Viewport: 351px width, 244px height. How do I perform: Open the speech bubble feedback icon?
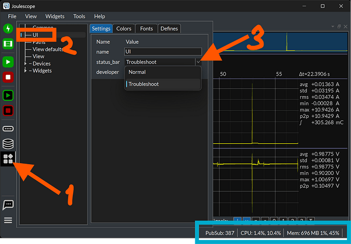tap(8, 205)
